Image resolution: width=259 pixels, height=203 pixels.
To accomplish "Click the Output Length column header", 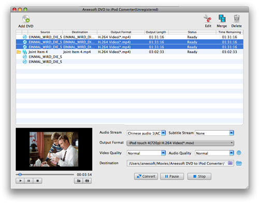I will pos(156,32).
